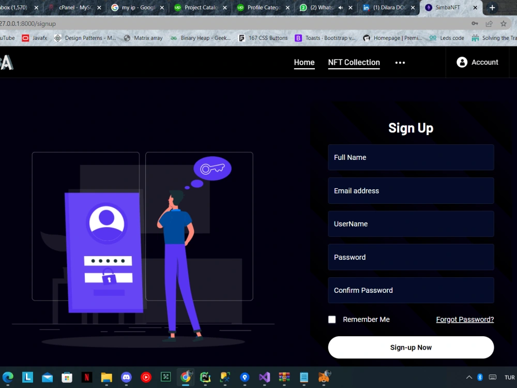517x388 pixels.
Task: Switch input language TUR indicator
Action: coord(509,377)
